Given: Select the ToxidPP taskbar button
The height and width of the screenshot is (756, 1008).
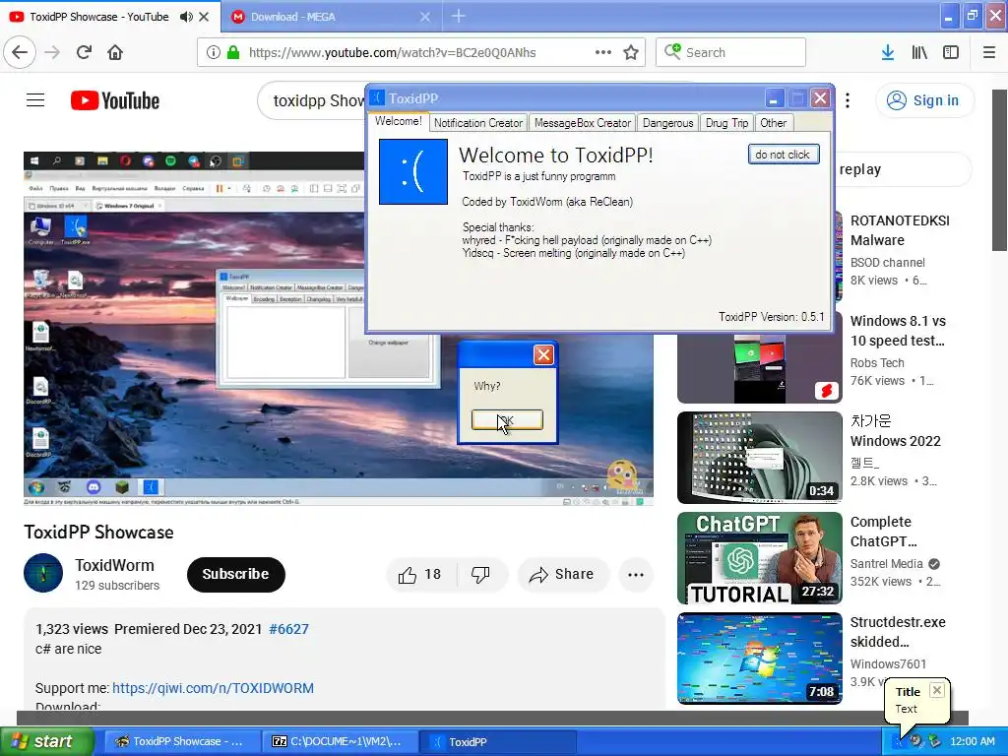Looking at the screenshot, I should [497, 742].
